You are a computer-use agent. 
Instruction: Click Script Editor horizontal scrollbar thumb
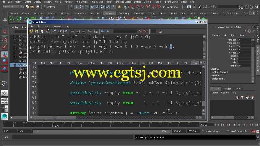click(55, 117)
